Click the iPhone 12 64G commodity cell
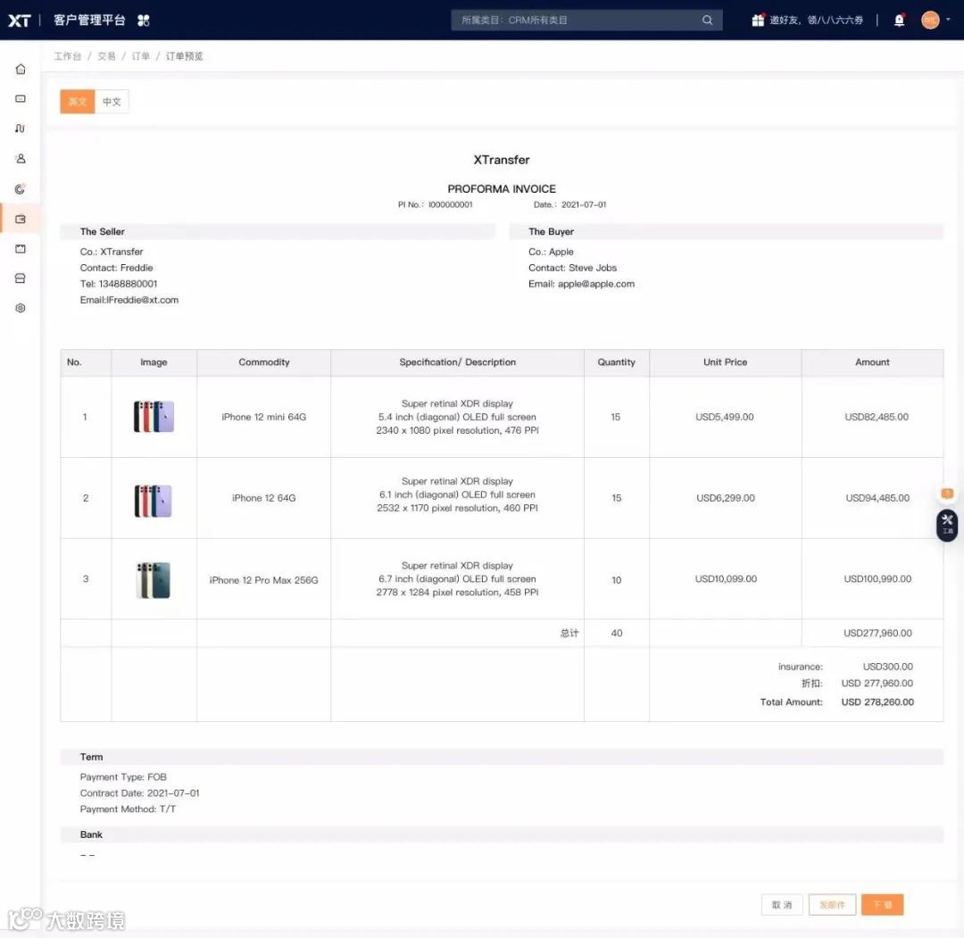Viewport: 964px width, 938px height. click(x=263, y=498)
